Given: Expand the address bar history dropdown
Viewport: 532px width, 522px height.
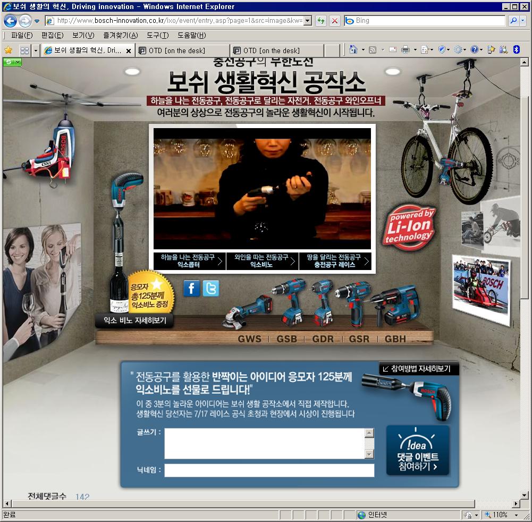Looking at the screenshot, I should [308, 21].
